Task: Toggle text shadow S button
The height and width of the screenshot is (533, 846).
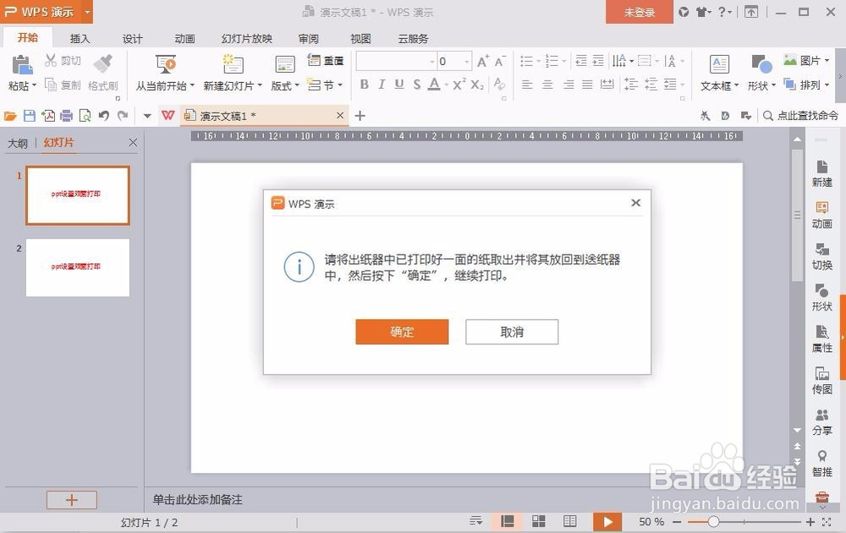Action: [416, 84]
